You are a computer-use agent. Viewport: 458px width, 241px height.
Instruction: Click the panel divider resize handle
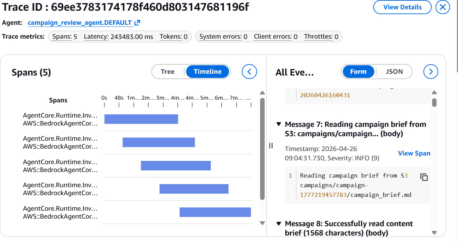click(271, 145)
